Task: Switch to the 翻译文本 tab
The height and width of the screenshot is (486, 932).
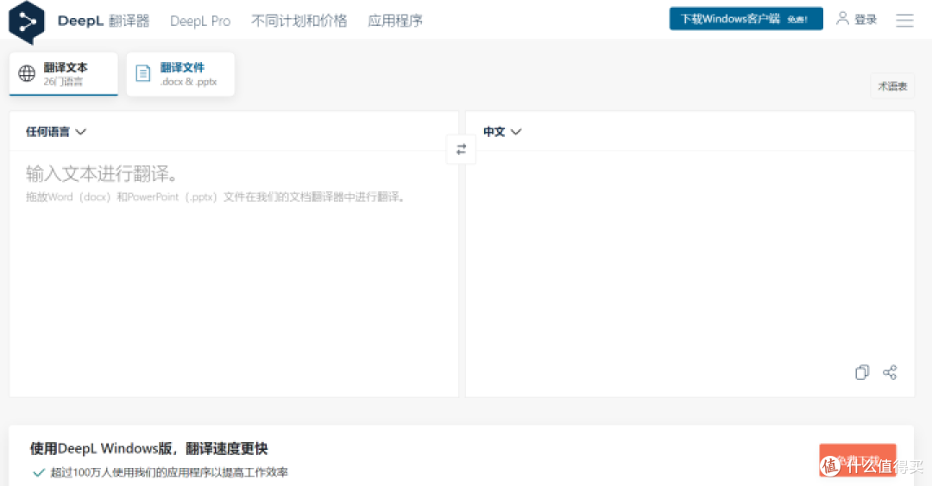Action: (x=64, y=73)
